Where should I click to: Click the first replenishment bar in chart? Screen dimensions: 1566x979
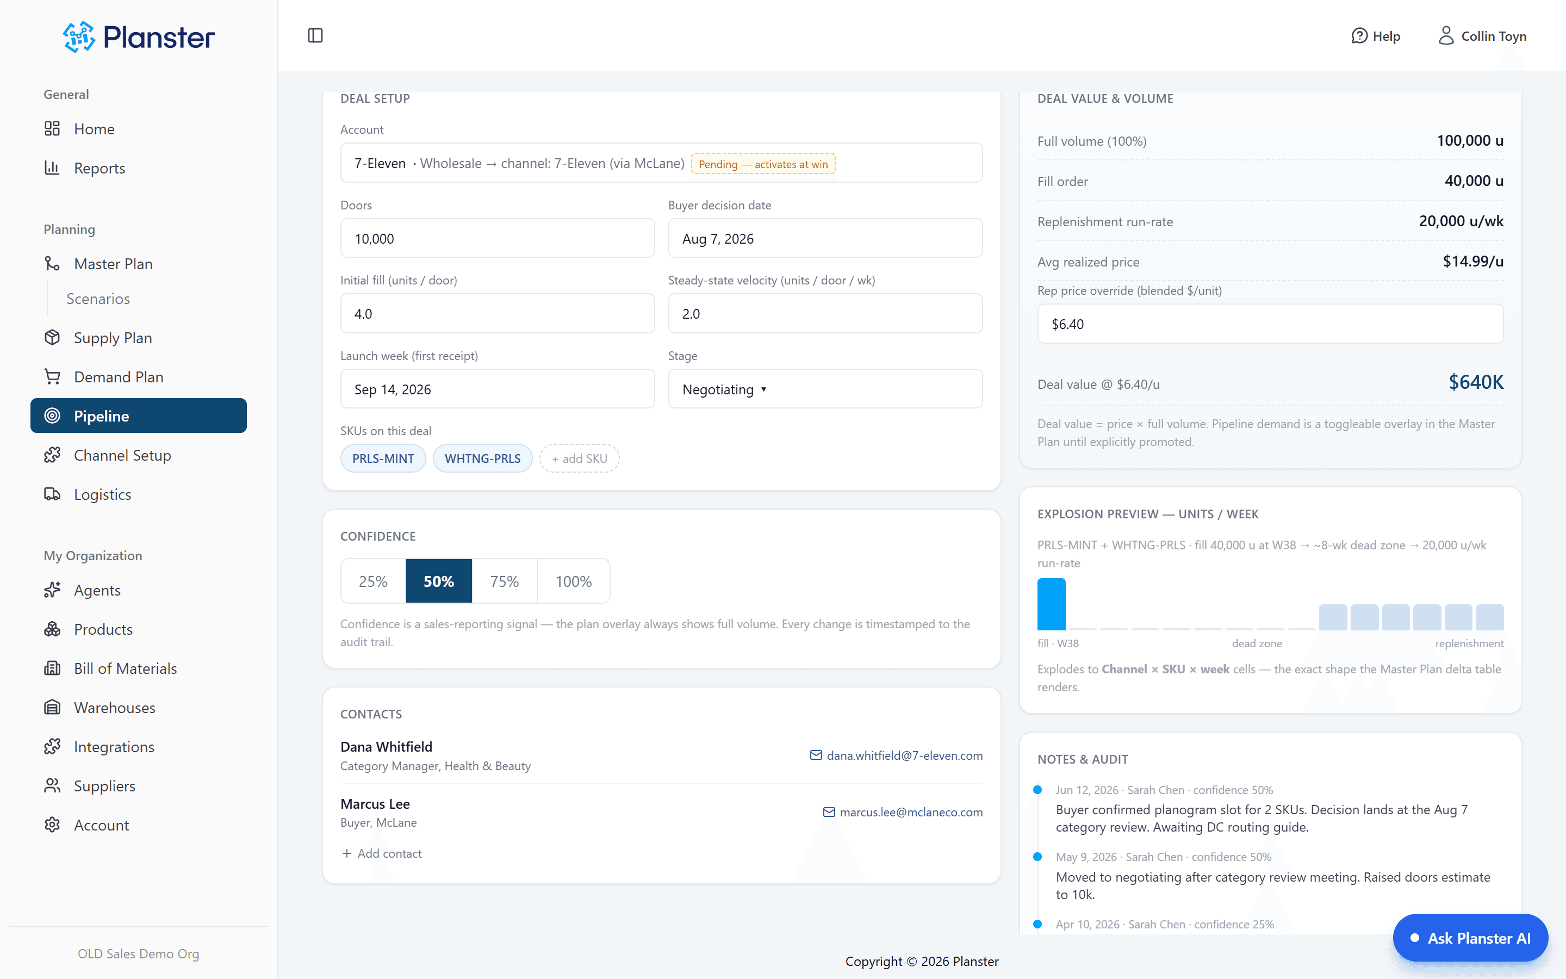tap(1333, 617)
